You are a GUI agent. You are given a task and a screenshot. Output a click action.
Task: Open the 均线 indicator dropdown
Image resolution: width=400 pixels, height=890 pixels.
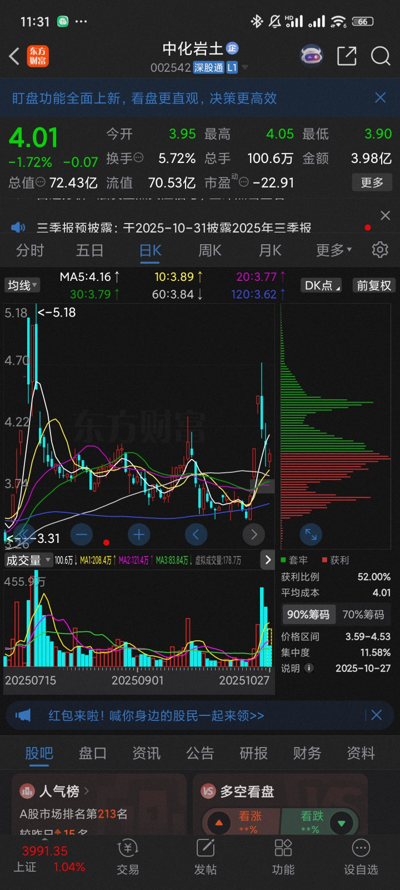click(22, 285)
